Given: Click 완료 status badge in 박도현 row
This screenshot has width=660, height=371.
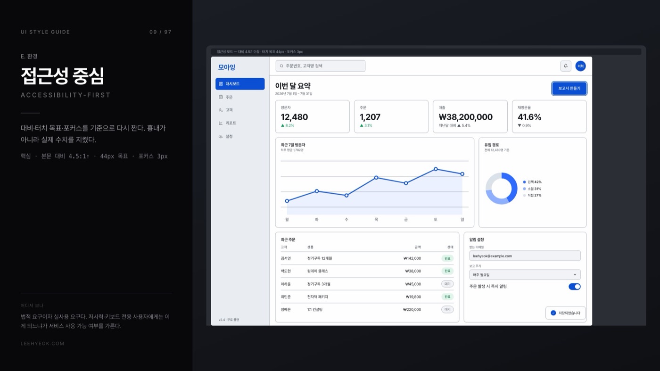Looking at the screenshot, I should point(447,271).
